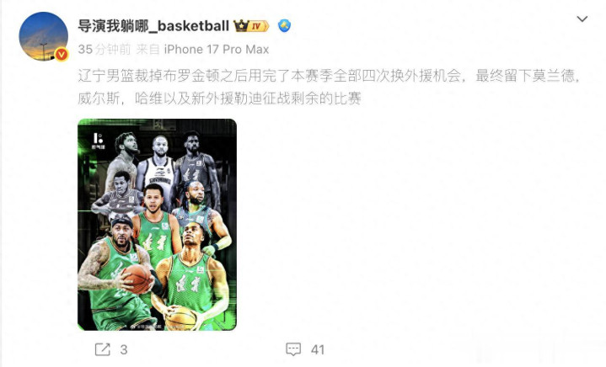Click the 35分钟前 timestamp

point(105,50)
